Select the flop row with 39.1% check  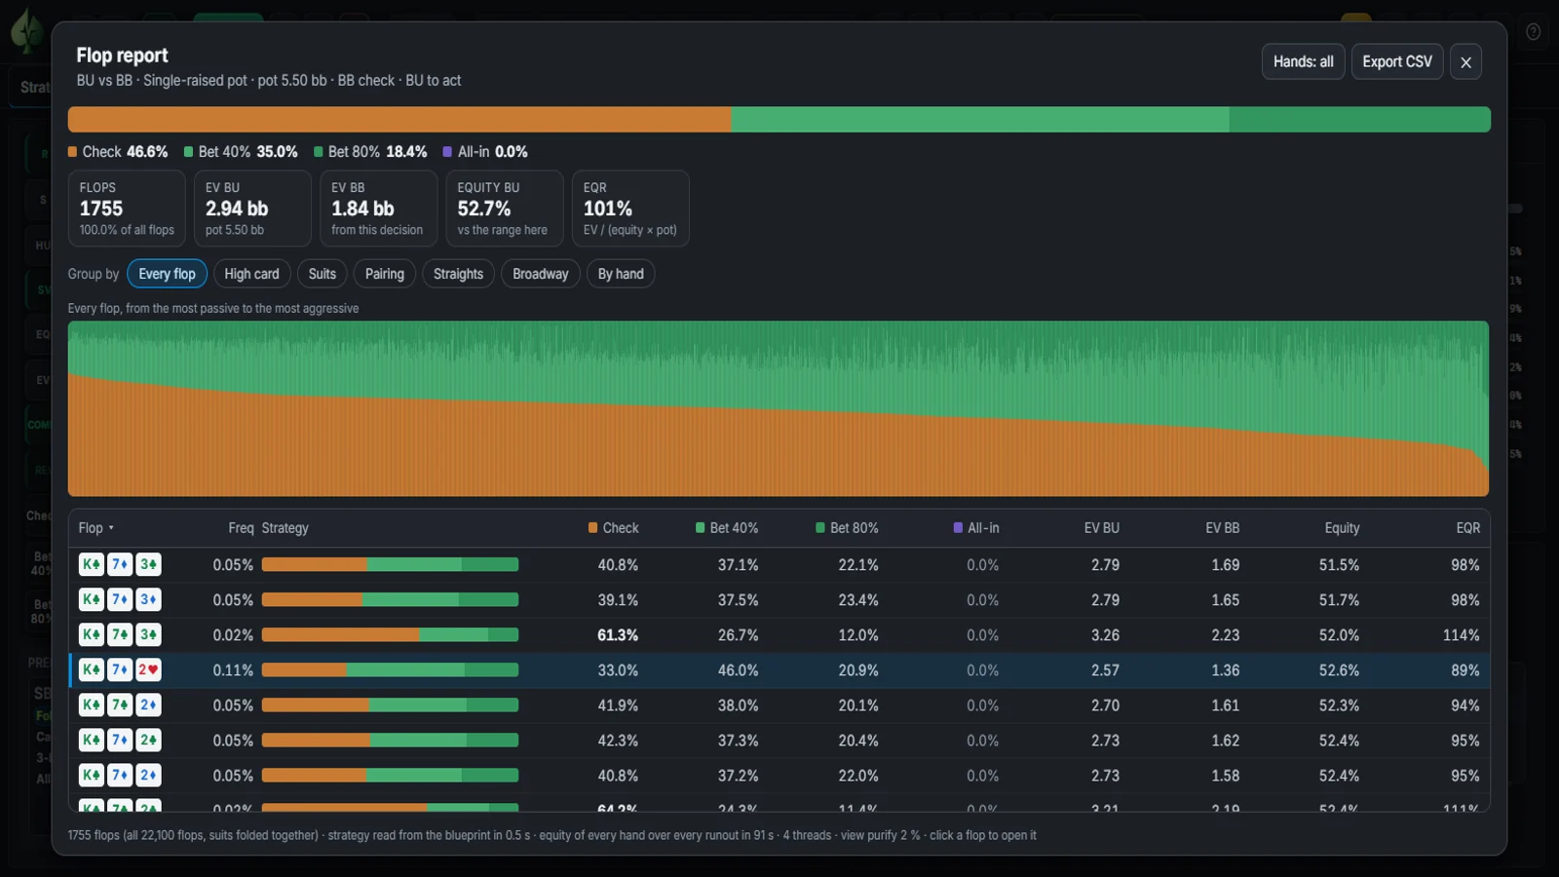[x=779, y=600]
